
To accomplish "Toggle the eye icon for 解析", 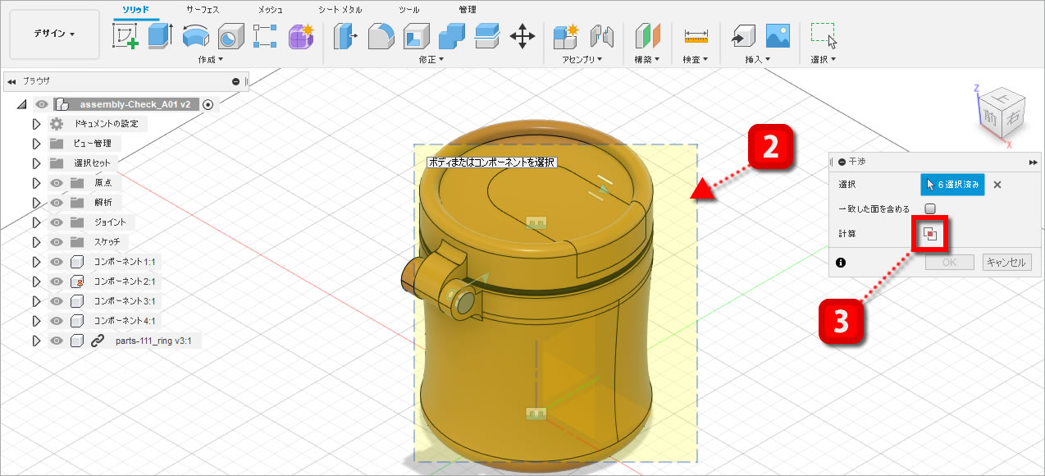I will 57,203.
